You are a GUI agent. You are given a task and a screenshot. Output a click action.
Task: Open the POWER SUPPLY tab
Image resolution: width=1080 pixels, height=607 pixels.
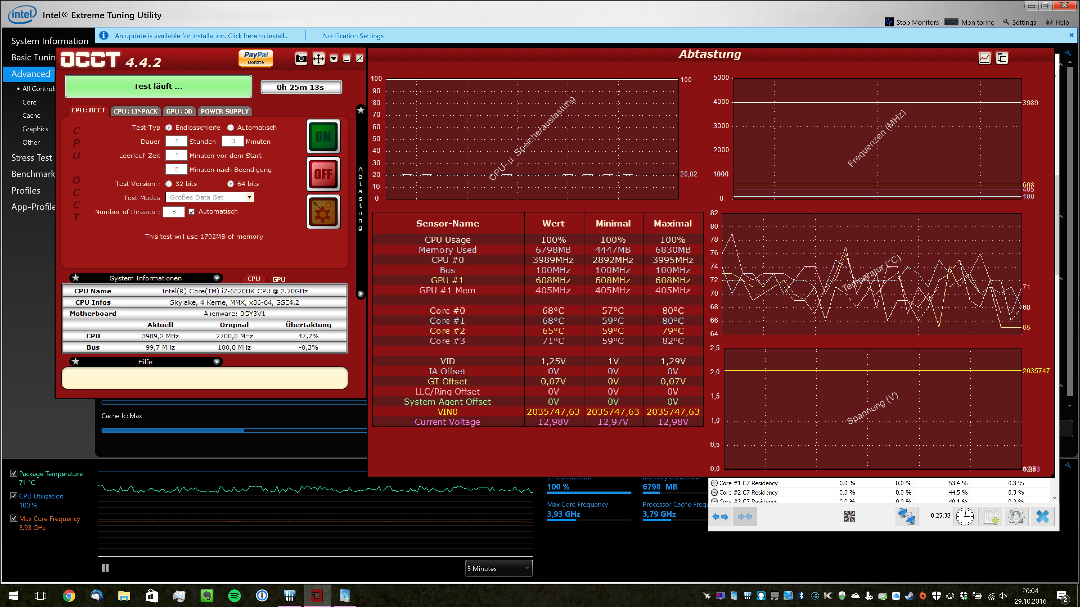pyautogui.click(x=225, y=111)
